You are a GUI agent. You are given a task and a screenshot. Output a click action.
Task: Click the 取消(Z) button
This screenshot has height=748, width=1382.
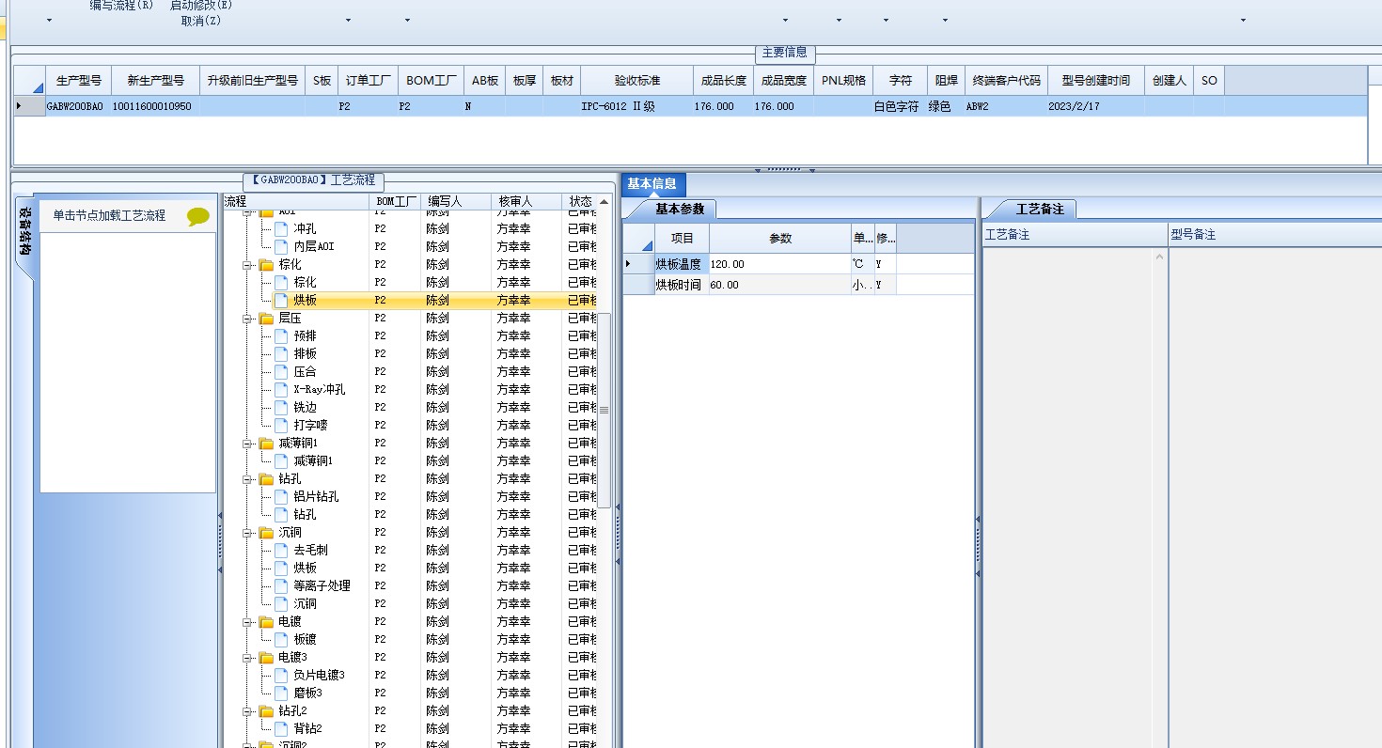(200, 21)
